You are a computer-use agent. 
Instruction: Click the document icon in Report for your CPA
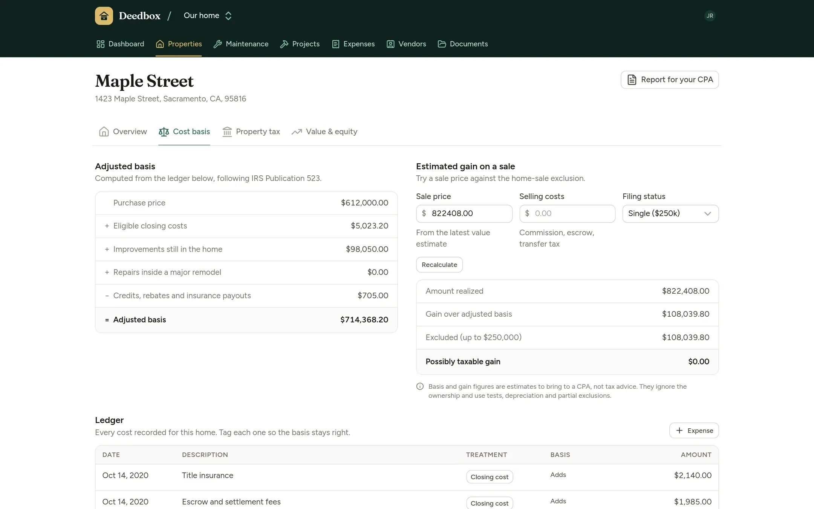click(x=632, y=80)
